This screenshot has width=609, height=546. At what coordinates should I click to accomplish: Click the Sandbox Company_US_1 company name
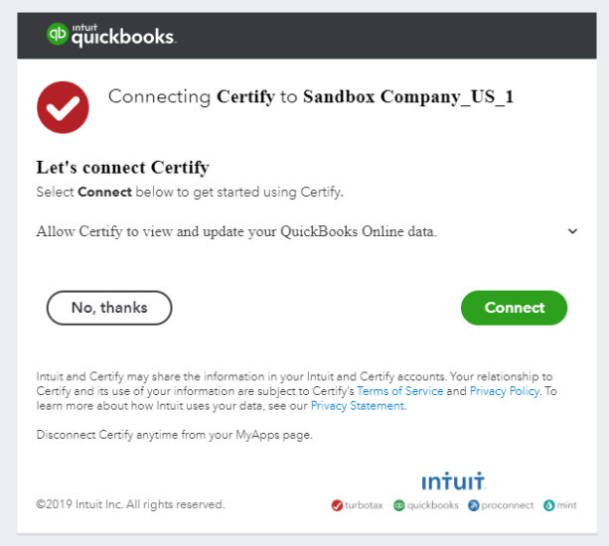pyautogui.click(x=408, y=96)
